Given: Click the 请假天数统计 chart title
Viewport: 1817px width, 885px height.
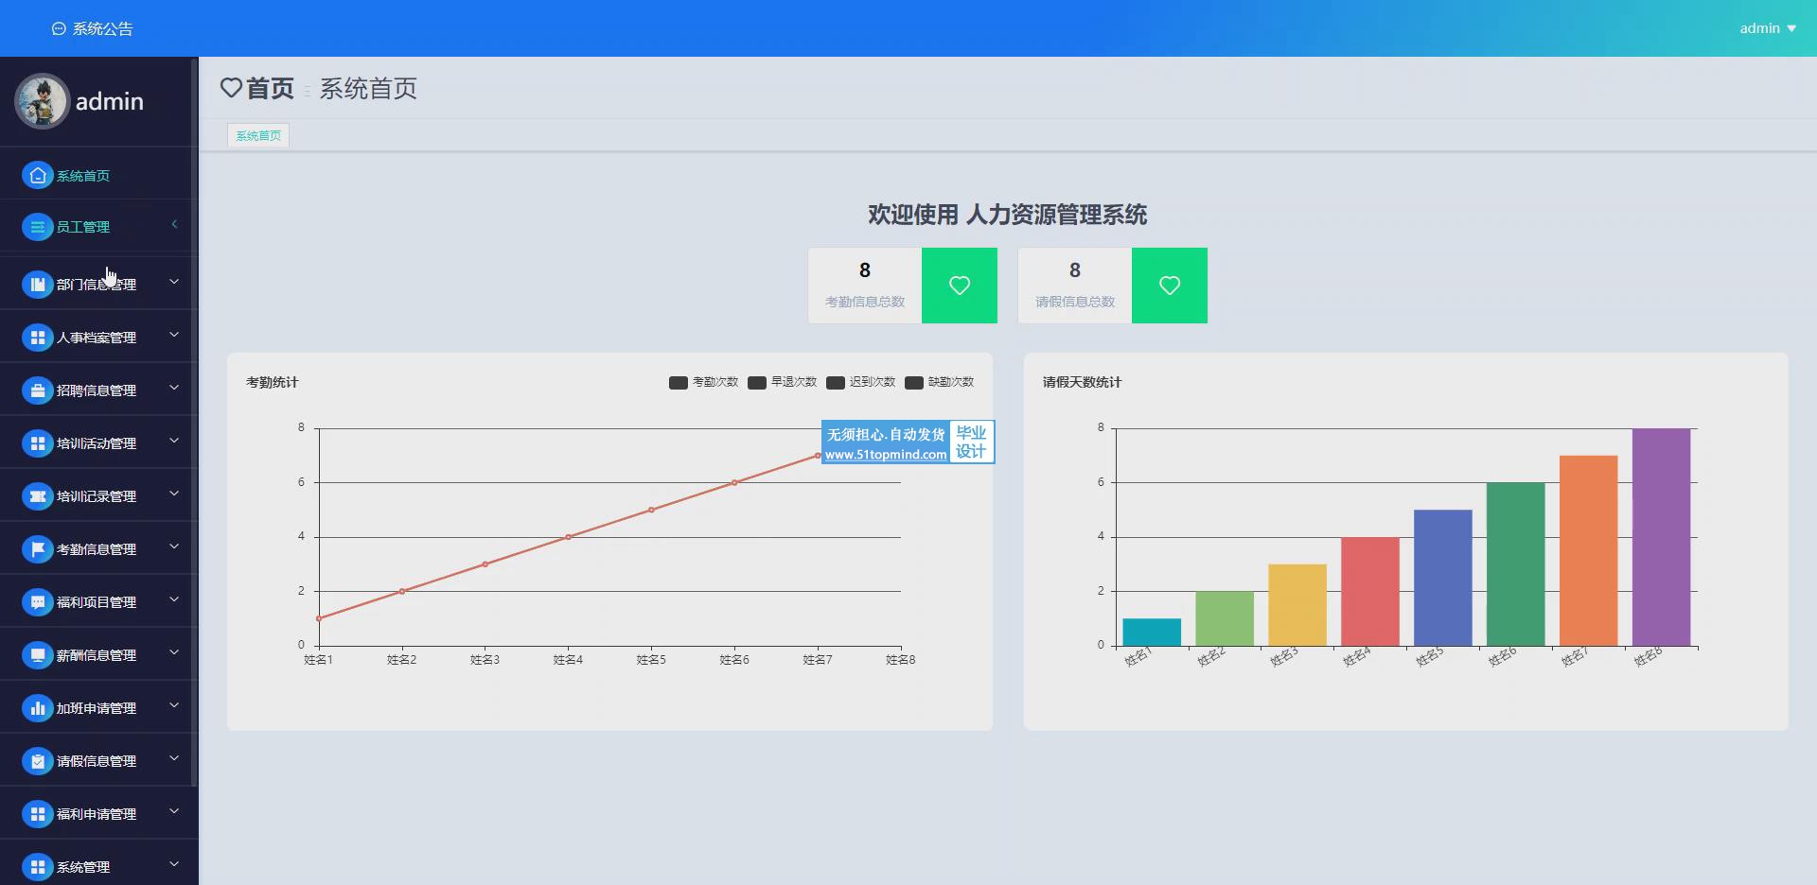Looking at the screenshot, I should coord(1082,382).
